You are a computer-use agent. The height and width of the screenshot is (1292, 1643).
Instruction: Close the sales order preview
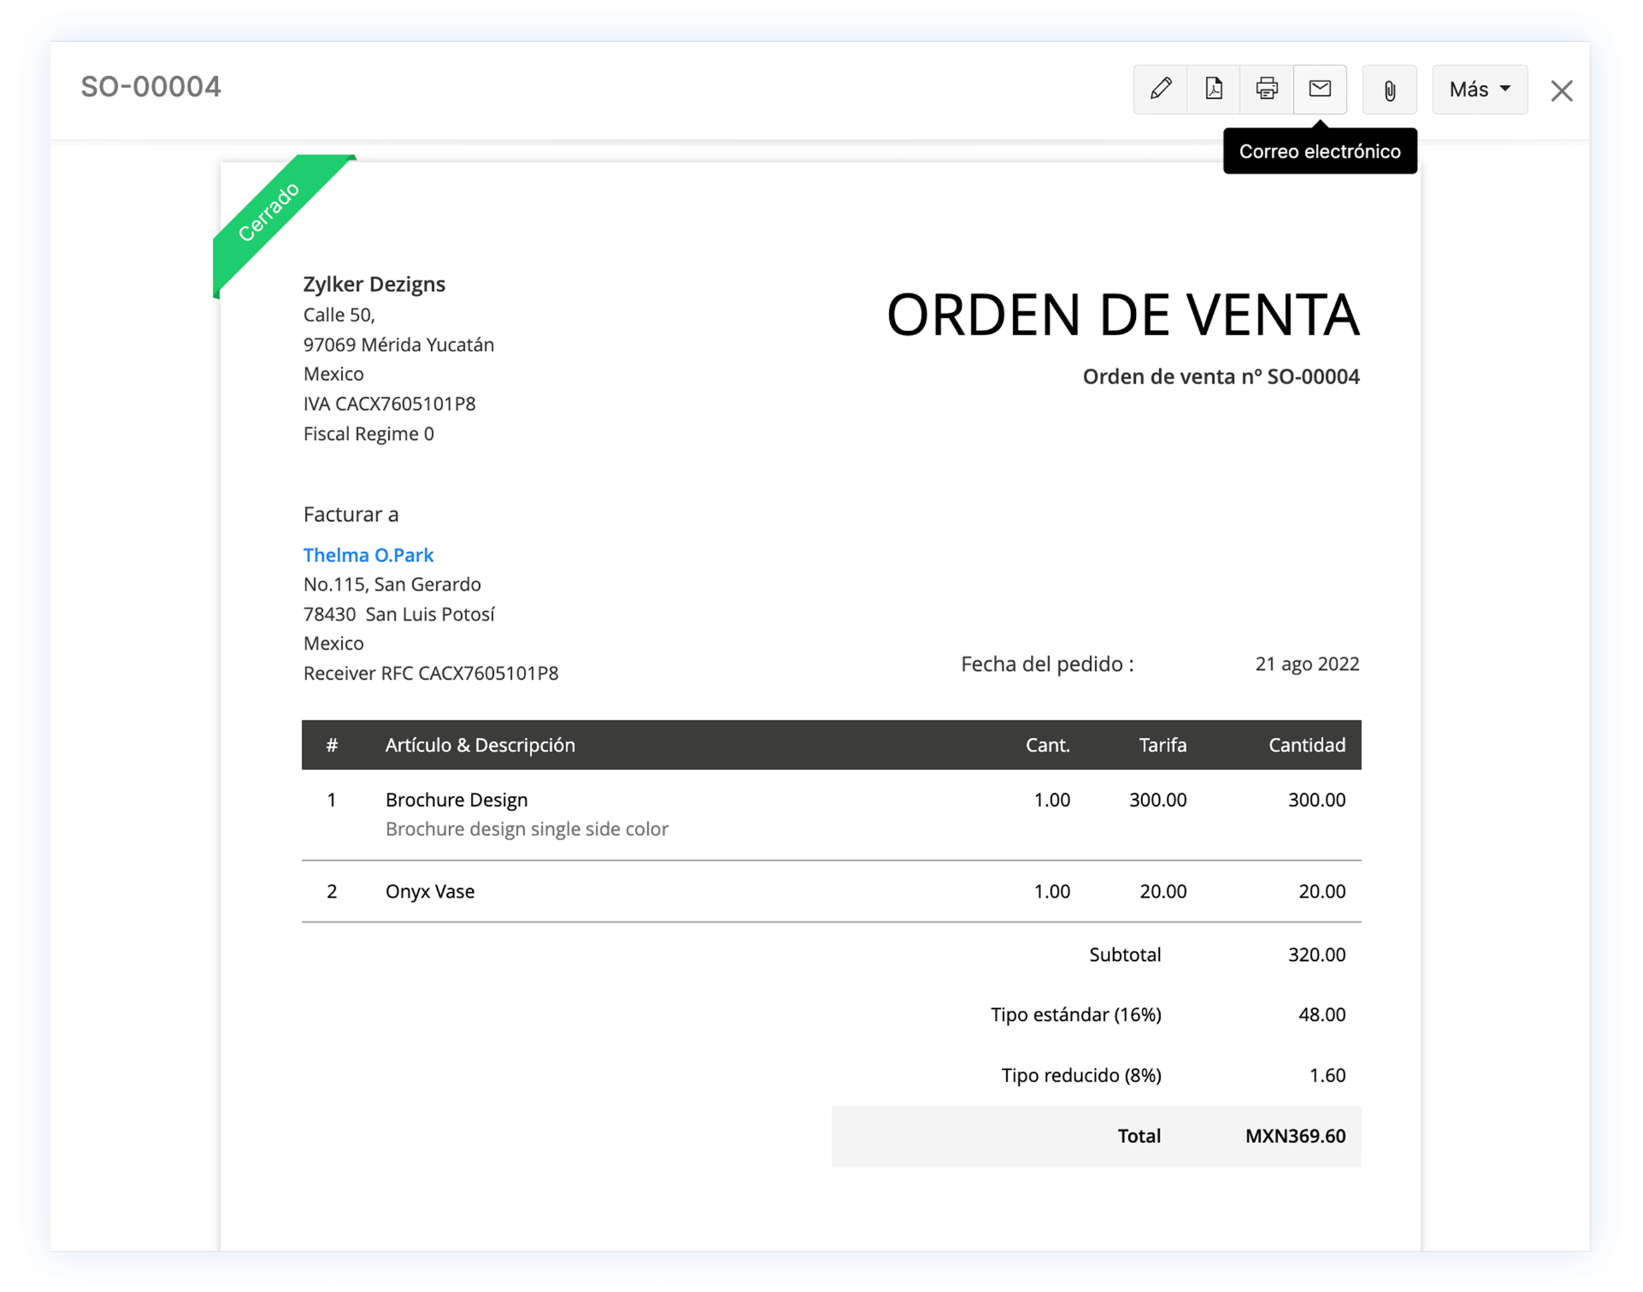[1561, 89]
